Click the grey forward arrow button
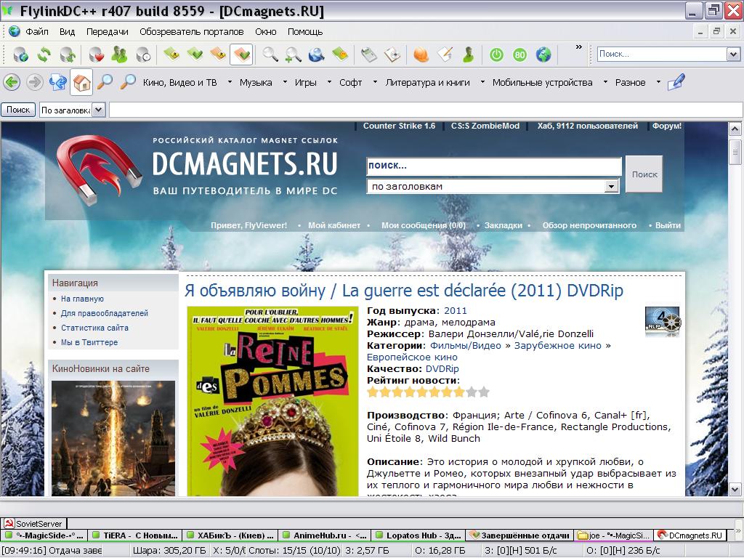Screen dimensions: 744x558 click(x=34, y=82)
